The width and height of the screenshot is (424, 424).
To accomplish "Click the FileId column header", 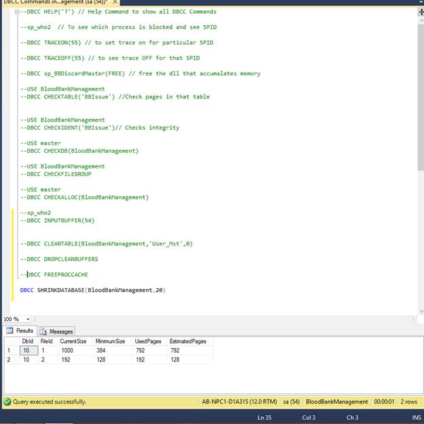I will tap(47, 341).
